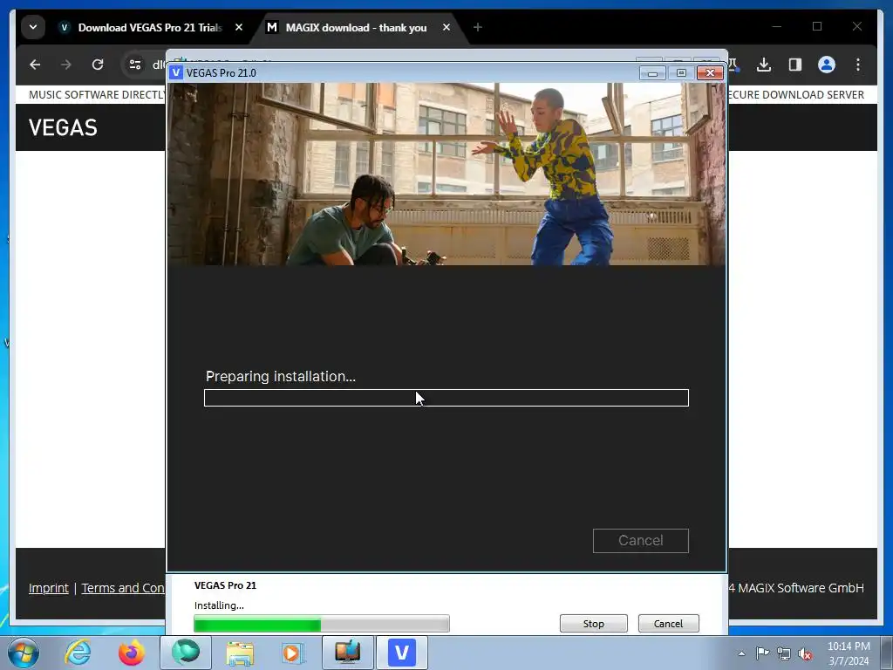This screenshot has height=670, width=893.
Task: Reload the Chrome page
Action: click(x=98, y=65)
